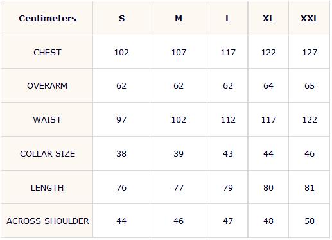Click length value 79 under L
This screenshot has height=240, width=332.
pos(228,187)
